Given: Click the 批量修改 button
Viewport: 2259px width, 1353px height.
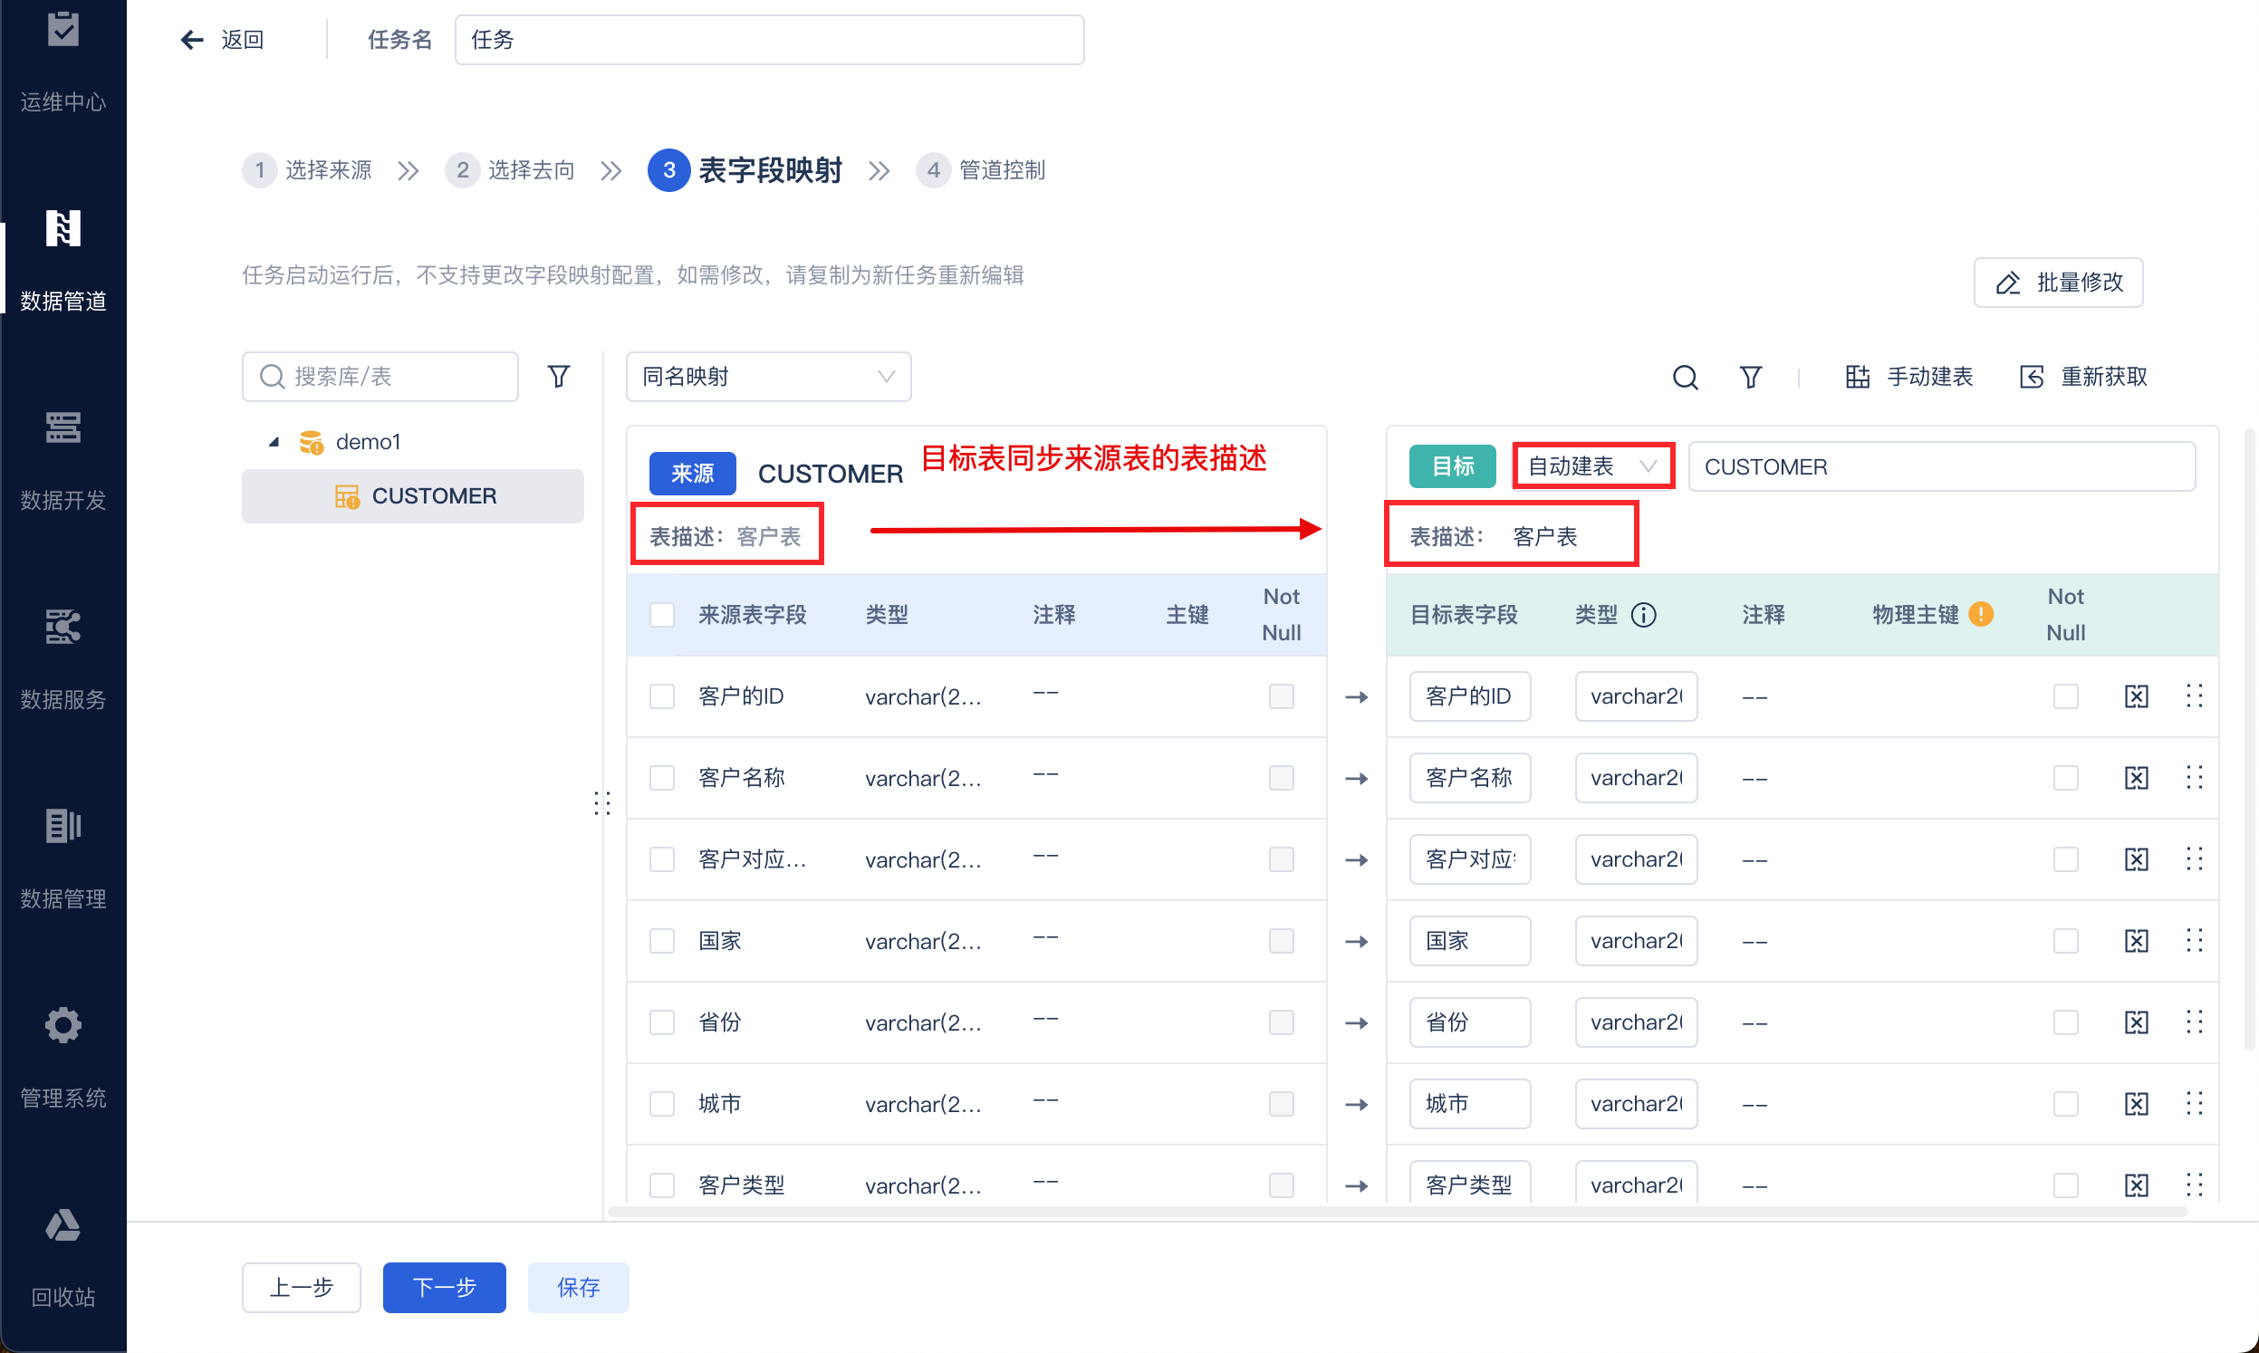Looking at the screenshot, I should [2059, 283].
